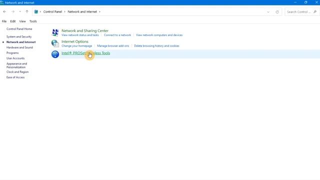Go back with the Back arrow

tap(4, 11)
